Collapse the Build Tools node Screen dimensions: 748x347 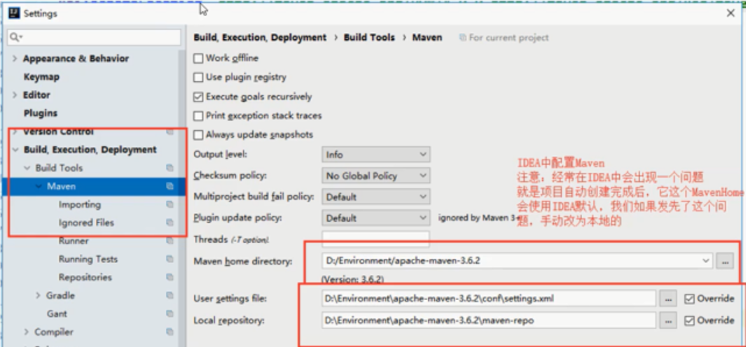[27, 168]
